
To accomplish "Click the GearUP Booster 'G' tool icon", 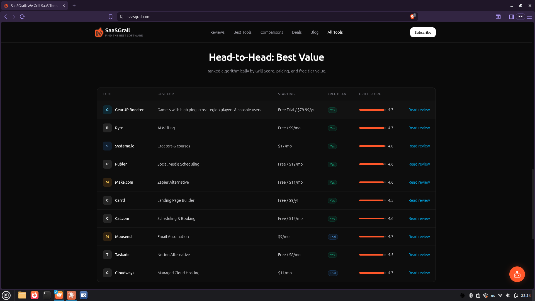I will point(107,110).
